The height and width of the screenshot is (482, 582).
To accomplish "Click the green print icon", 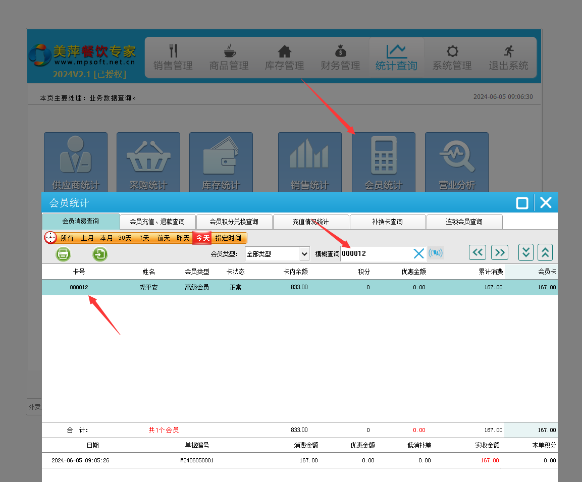I will coord(63,253).
